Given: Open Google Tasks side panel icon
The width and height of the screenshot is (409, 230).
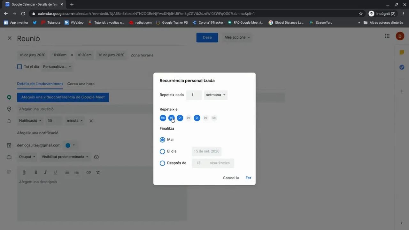Looking at the screenshot, I should coord(402,67).
